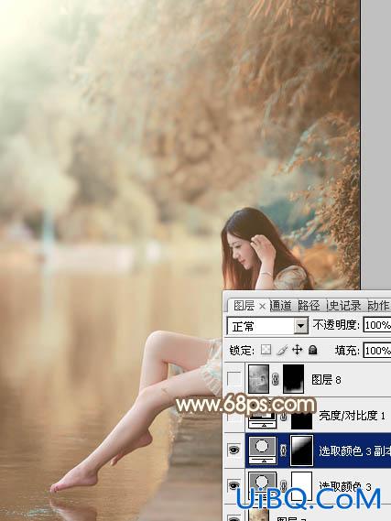
Task: Click the 不透明度 value field
Action: (x=377, y=325)
